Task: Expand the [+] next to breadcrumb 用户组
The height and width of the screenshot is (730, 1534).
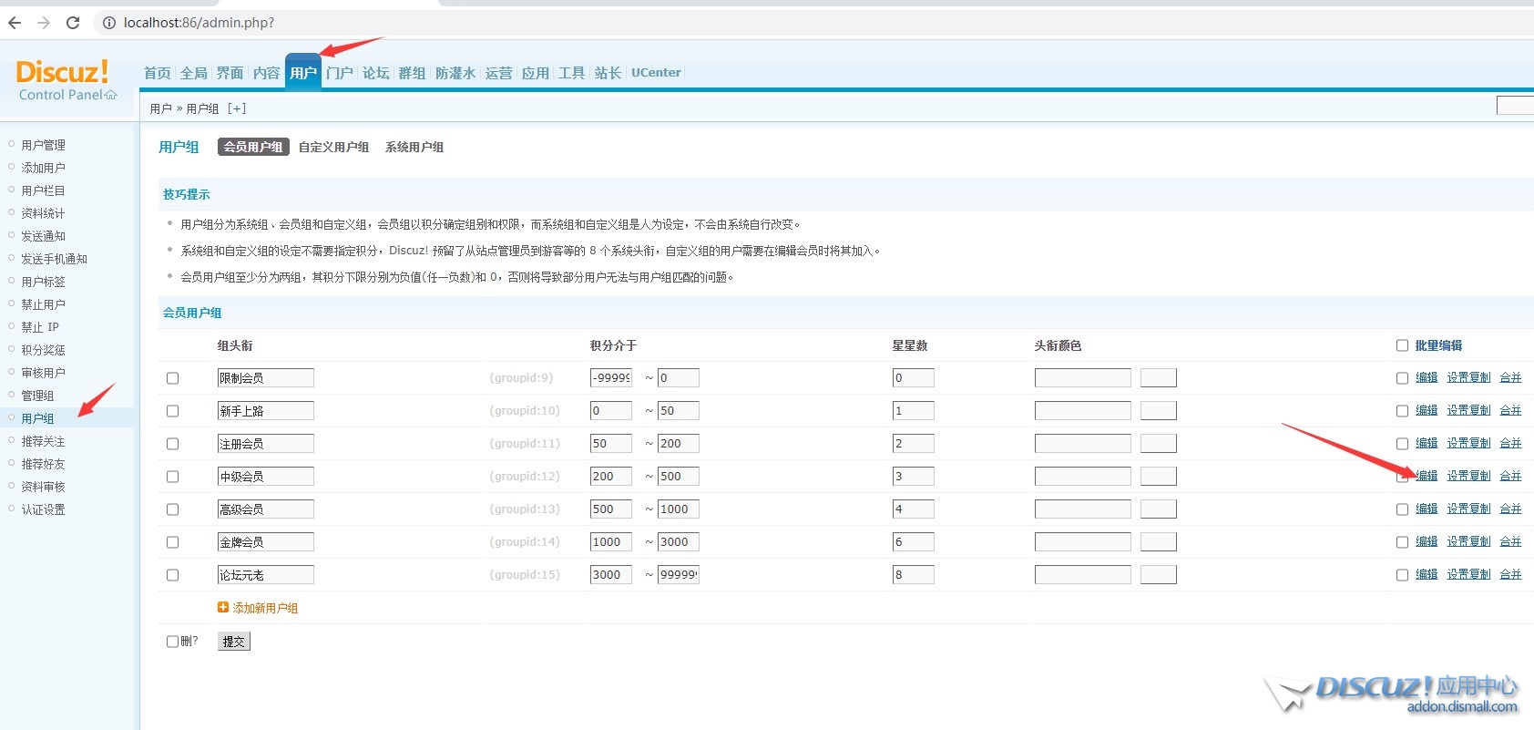Action: (237, 108)
